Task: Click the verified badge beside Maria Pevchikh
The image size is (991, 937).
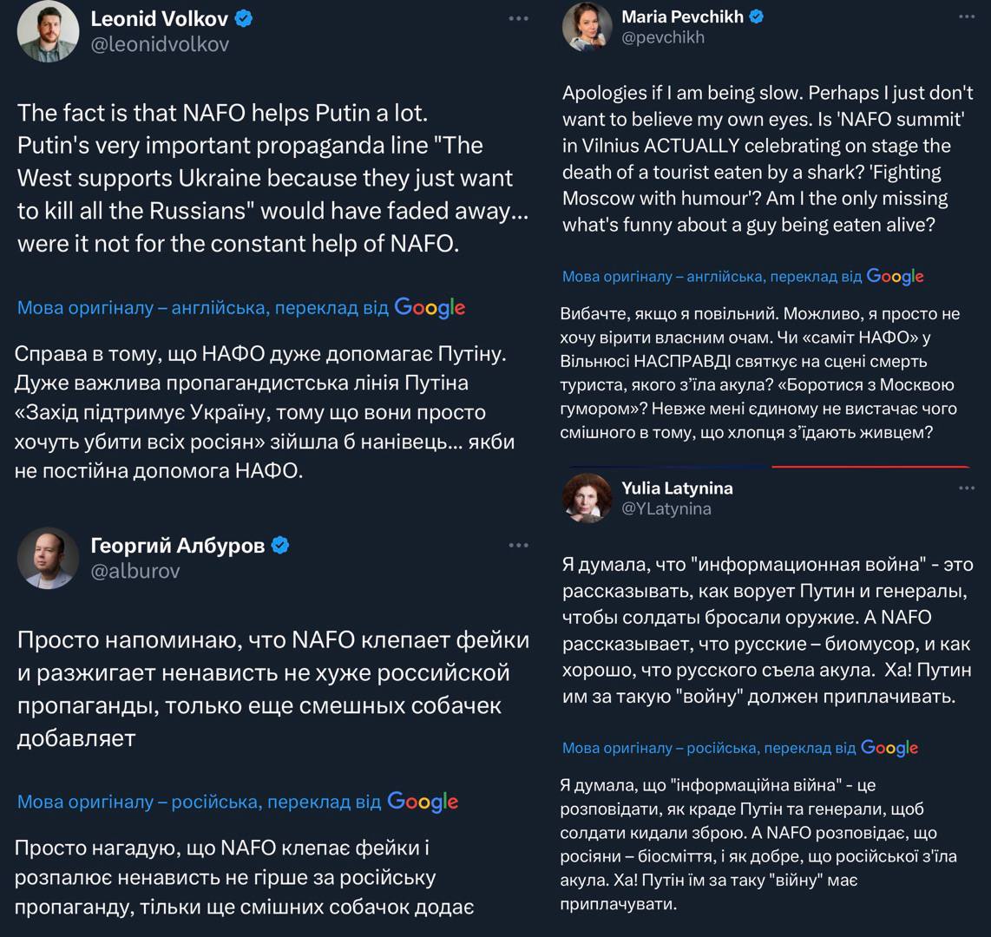Action: coord(757,16)
